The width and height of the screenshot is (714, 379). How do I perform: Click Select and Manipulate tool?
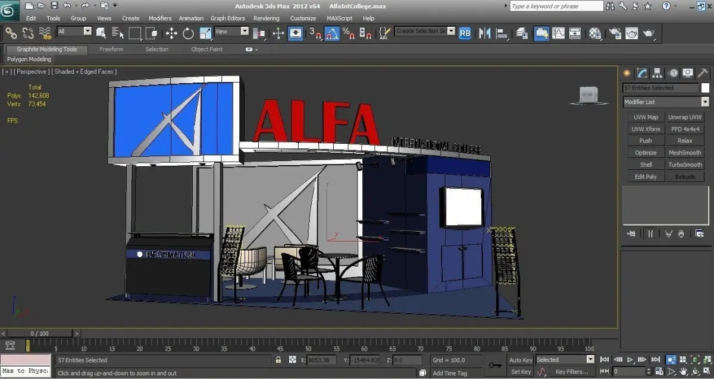(x=278, y=33)
